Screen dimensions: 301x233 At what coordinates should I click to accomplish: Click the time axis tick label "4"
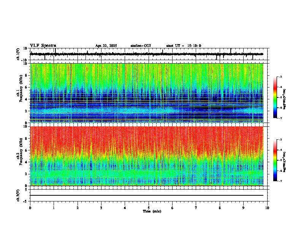[x=125, y=208]
